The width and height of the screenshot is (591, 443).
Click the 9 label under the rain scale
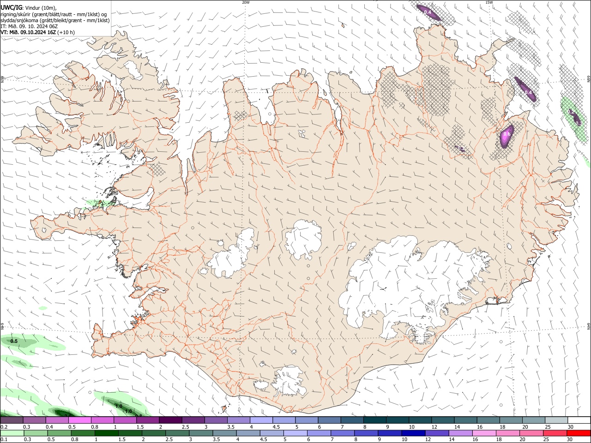point(380,439)
